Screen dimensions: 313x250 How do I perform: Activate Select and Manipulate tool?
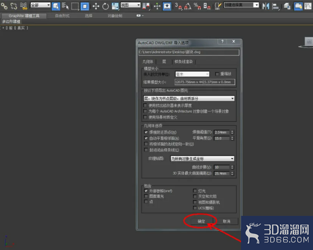tap(157, 6)
